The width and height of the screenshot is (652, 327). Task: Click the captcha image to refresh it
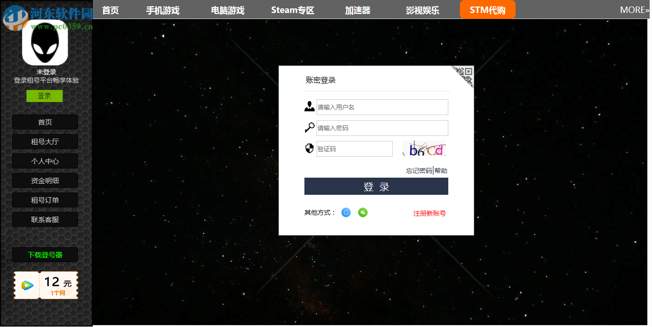click(424, 148)
